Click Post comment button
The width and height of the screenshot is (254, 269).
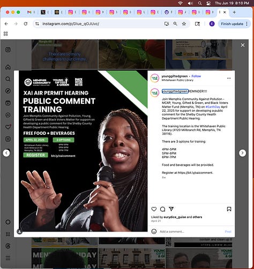[228, 232]
